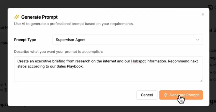Click the Generate Prompt button
Image resolution: width=216 pixels, height=112 pixels.
(181, 95)
